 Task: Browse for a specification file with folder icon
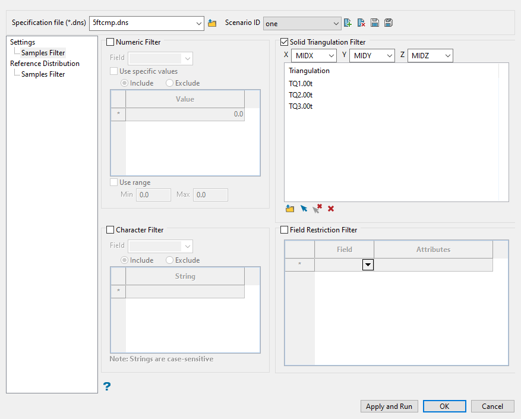(x=212, y=23)
